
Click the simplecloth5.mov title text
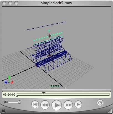56,3
